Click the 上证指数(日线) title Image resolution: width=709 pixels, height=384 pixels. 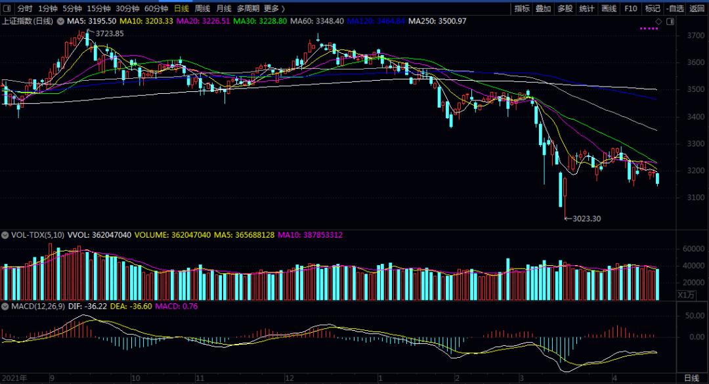[28, 21]
